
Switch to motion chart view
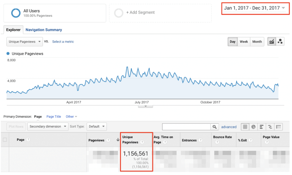[x=280, y=42]
